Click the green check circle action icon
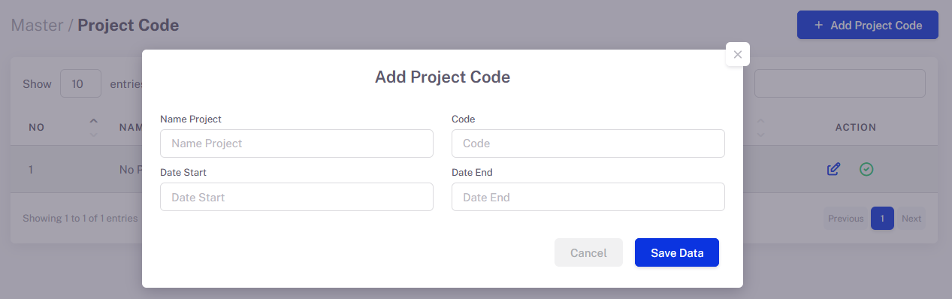The image size is (952, 299). 866,169
